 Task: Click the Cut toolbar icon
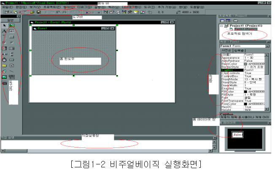[46, 12]
